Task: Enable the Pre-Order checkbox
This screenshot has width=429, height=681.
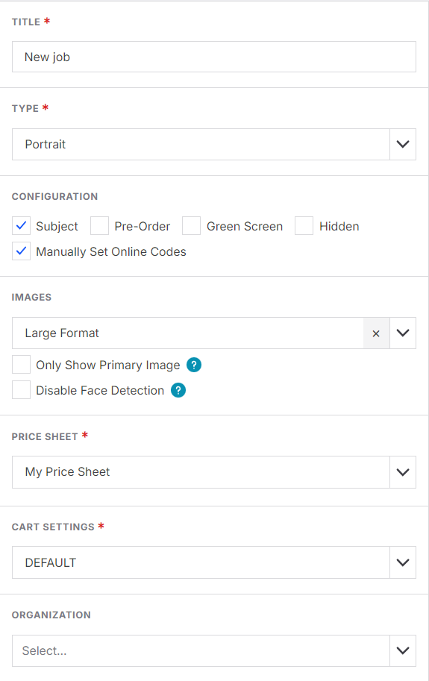Action: point(99,226)
